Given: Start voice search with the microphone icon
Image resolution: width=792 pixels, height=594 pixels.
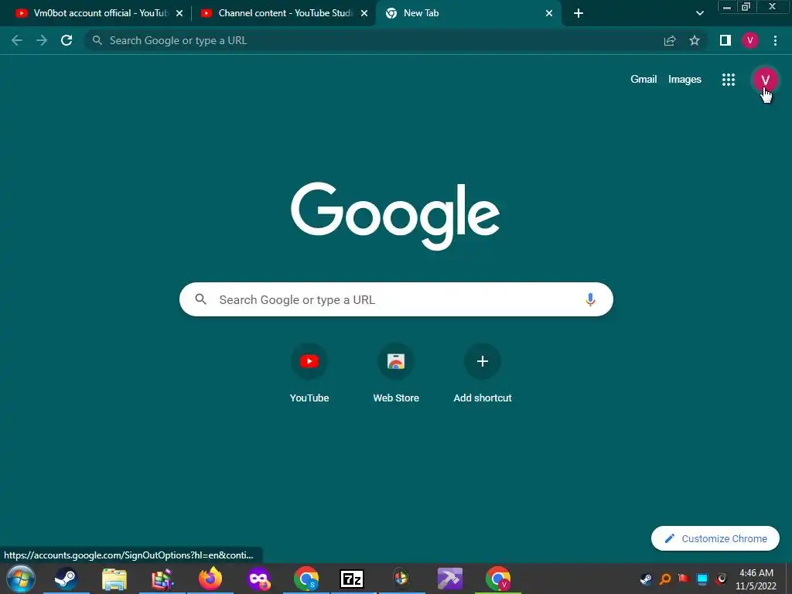Looking at the screenshot, I should pos(590,299).
